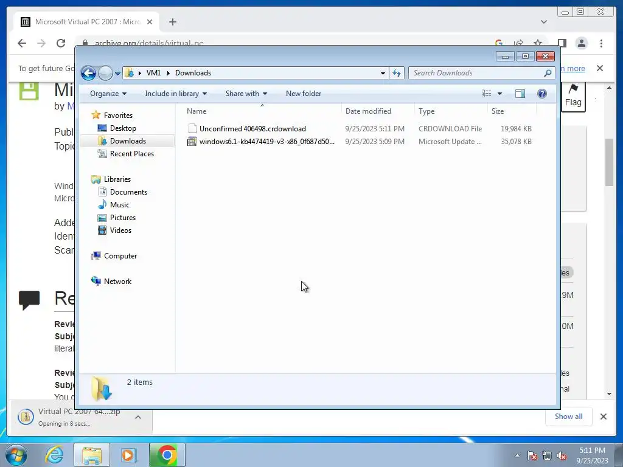The image size is (623, 467).
Task: Click Show all downloads button
Action: click(569, 417)
